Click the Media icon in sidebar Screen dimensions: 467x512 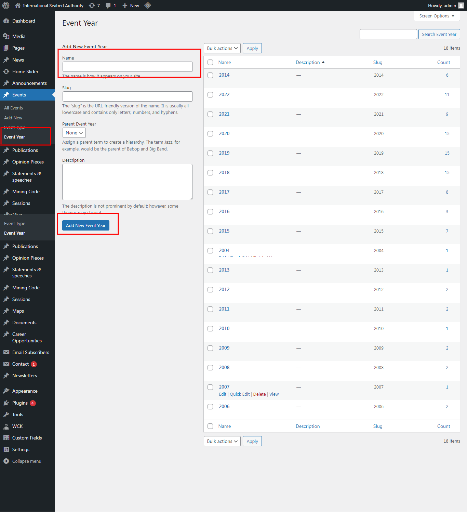coord(6,36)
